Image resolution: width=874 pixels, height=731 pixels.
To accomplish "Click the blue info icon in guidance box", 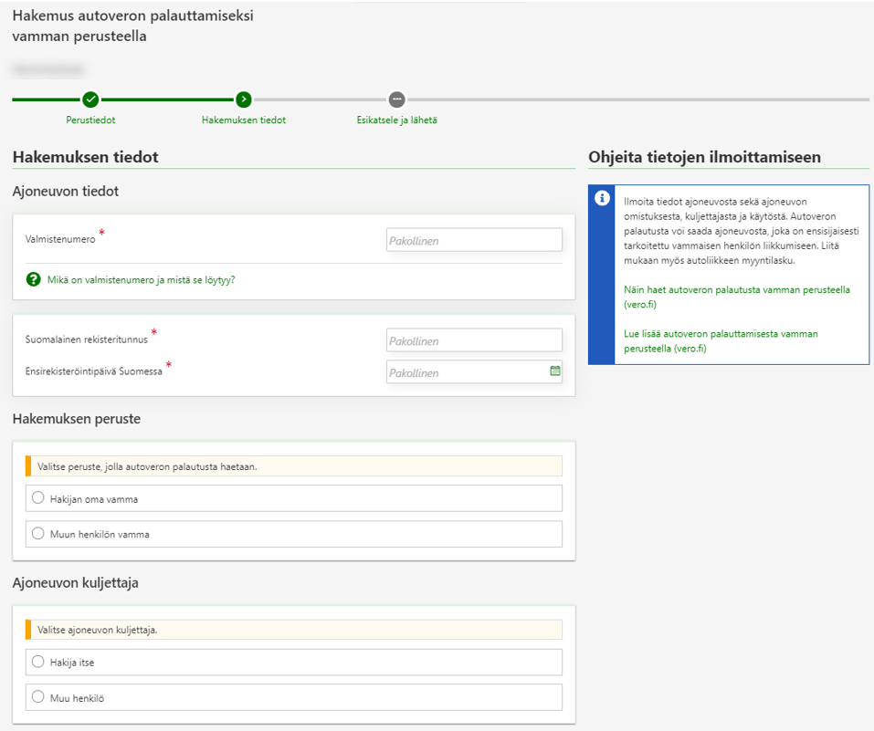I will click(602, 199).
